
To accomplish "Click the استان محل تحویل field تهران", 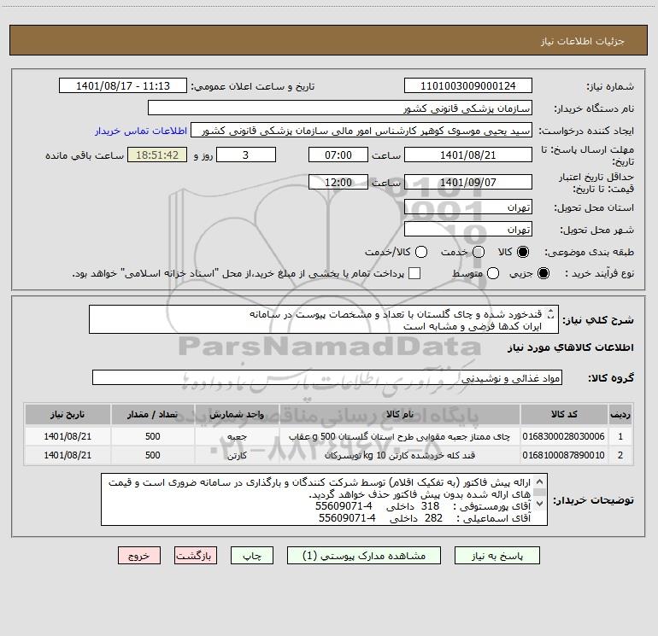I will pyautogui.click(x=468, y=207).
